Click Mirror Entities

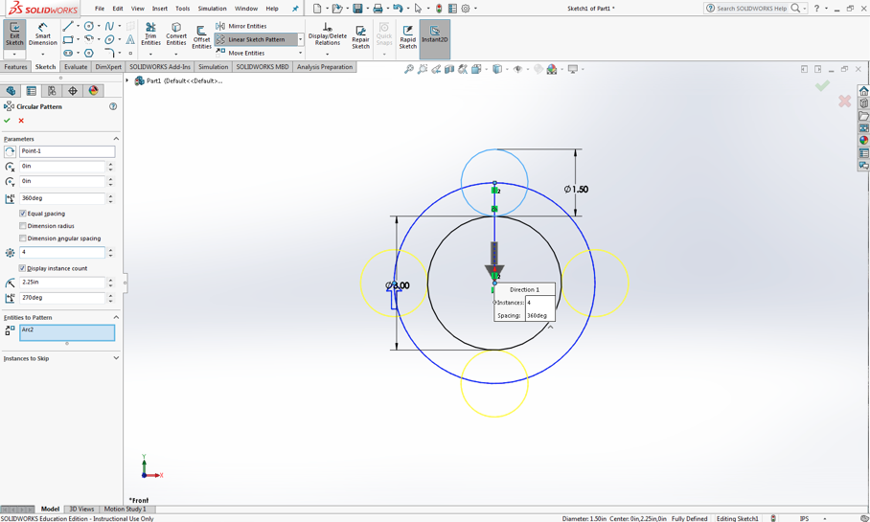click(241, 26)
